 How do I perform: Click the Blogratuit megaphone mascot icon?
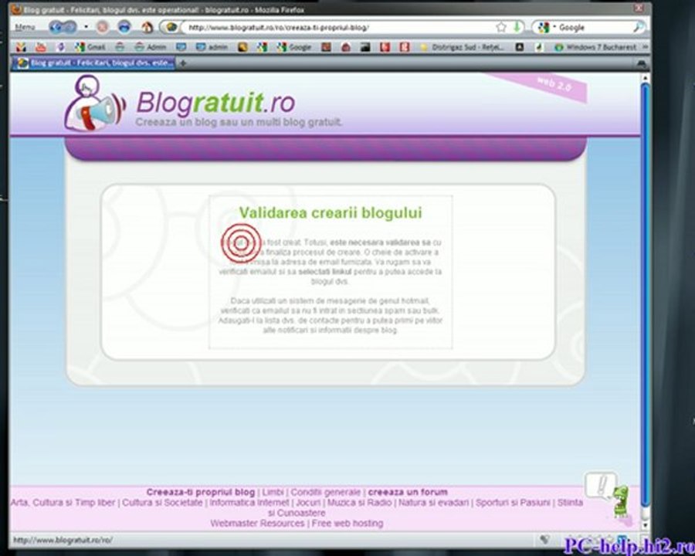95,103
